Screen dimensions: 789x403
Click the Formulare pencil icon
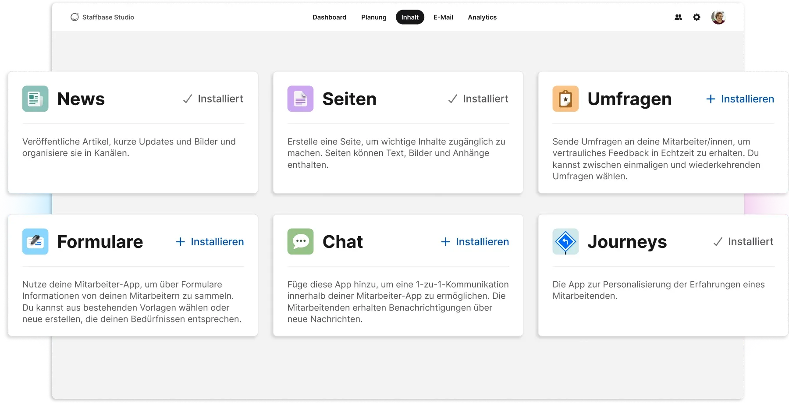pos(36,242)
